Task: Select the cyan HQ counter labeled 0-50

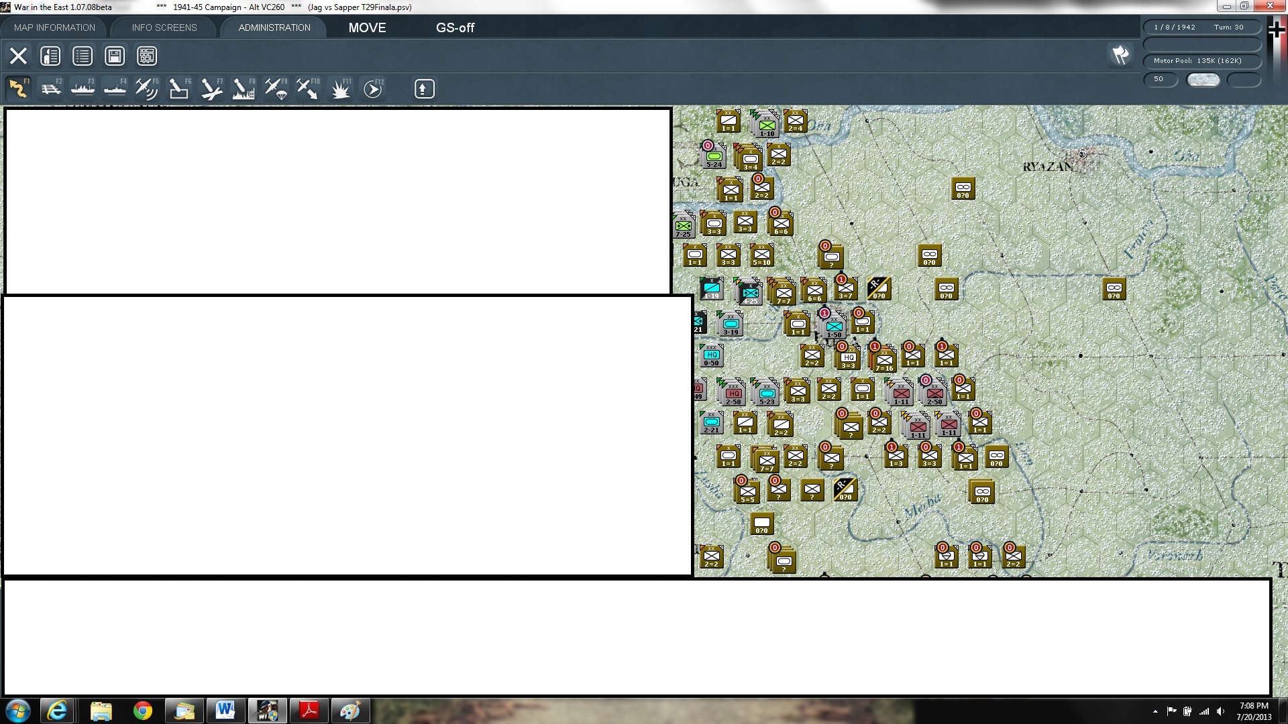Action: coord(711,355)
